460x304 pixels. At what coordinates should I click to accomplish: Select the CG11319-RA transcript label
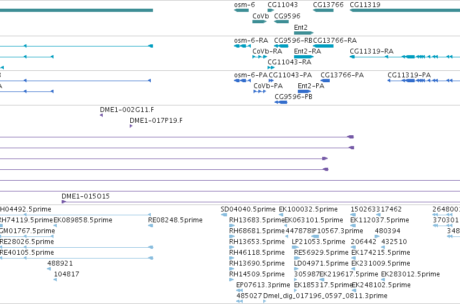click(371, 51)
